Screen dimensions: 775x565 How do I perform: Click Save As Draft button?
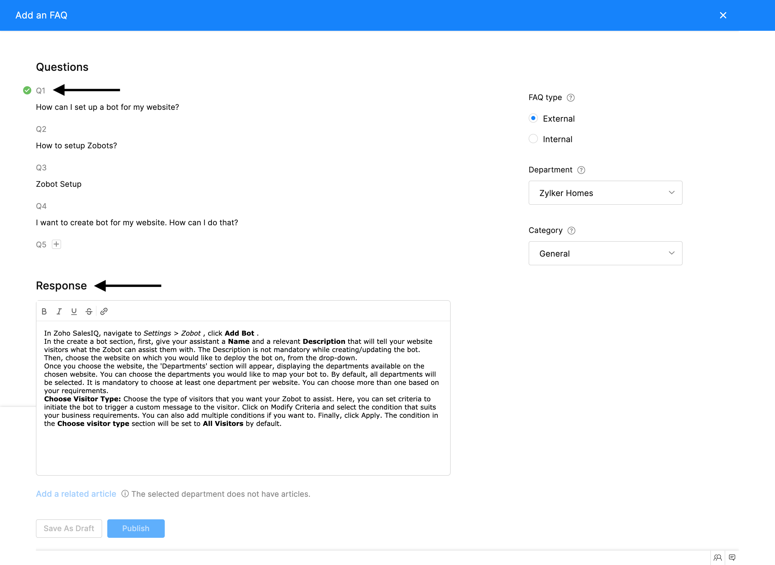coord(69,528)
